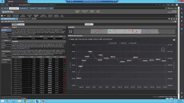184x103 pixels.
Task: Toggle the Future (ES) legend series
Action: (133, 43)
